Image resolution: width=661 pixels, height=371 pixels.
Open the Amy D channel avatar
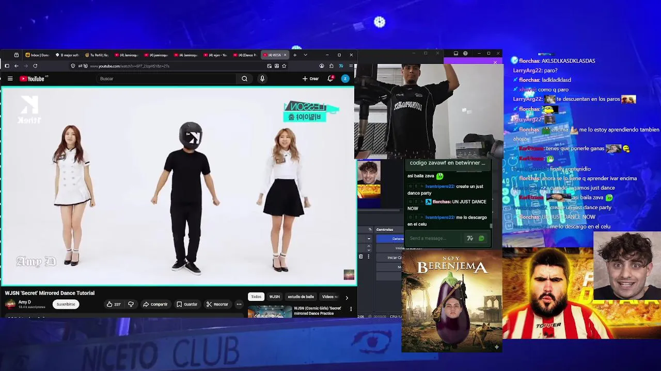click(x=10, y=304)
